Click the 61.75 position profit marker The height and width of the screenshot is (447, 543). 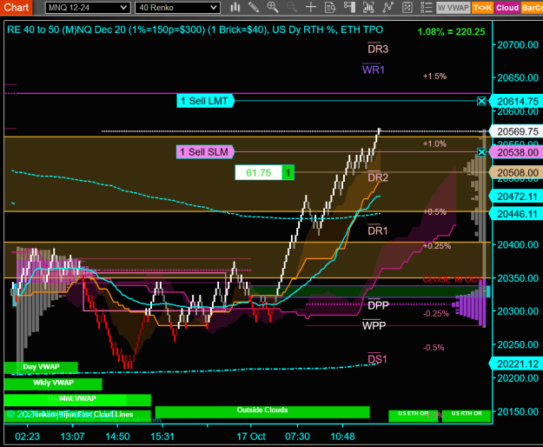click(265, 172)
